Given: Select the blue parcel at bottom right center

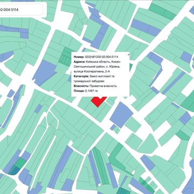Looking at the screenshot, I should [148, 163].
